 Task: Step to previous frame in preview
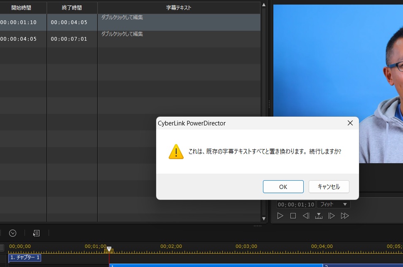coord(306,216)
